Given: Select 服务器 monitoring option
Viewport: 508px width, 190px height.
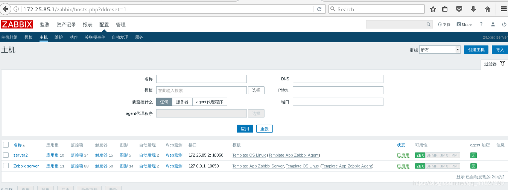Looking at the screenshot, I should 182,102.
